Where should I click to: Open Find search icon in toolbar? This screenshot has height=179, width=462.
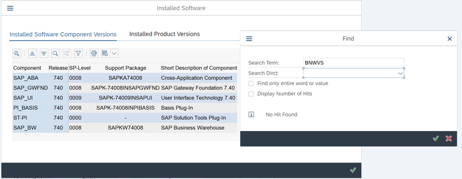tap(55, 54)
